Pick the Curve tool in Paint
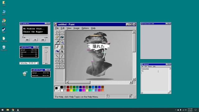The height and width of the screenshot is (112, 199). pyautogui.click(x=62, y=56)
